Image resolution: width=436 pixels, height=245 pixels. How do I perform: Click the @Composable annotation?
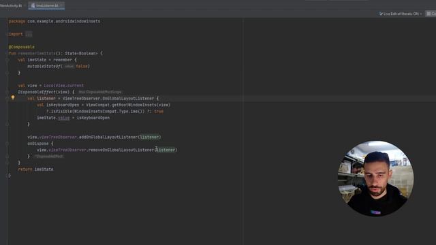[22, 47]
